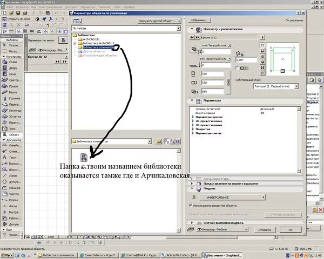
Task: Select the Дверь (door) tool
Action: (x=12, y=68)
